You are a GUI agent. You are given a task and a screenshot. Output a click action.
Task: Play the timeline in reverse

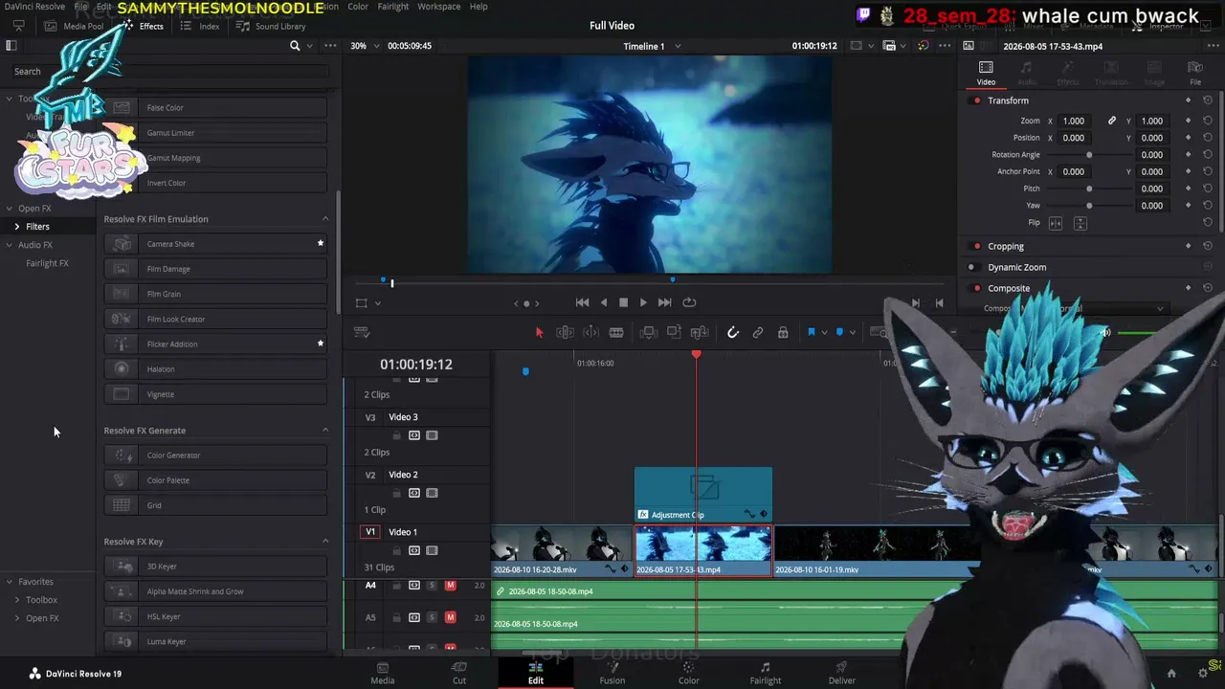(603, 302)
